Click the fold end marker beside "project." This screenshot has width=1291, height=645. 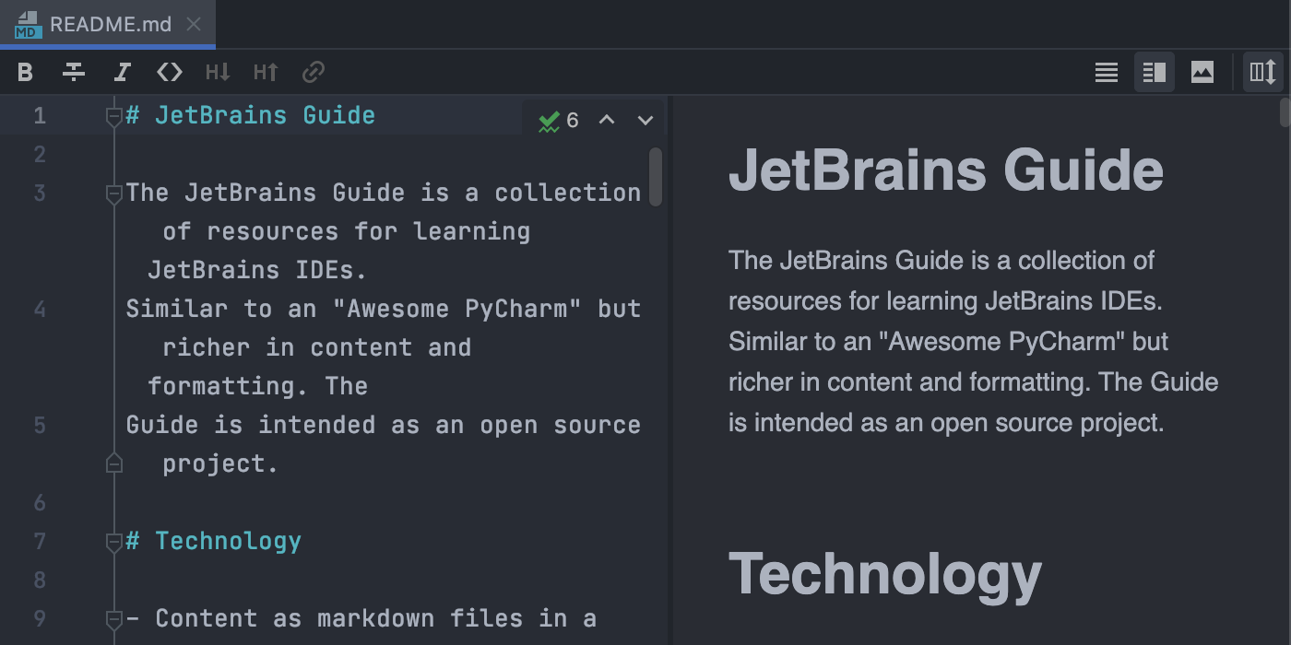pos(114,463)
